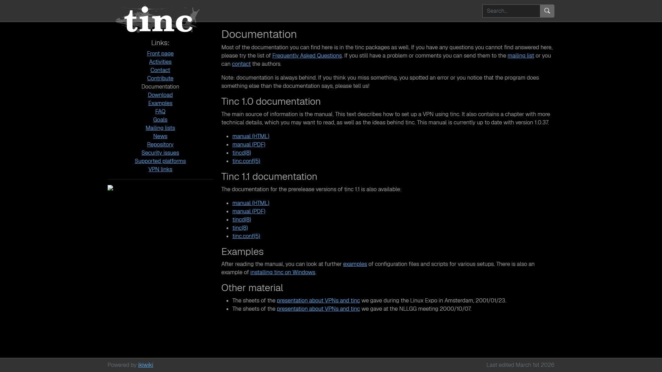This screenshot has width=662, height=372.
Task: Open VPN links in sidebar
Action: click(160, 169)
